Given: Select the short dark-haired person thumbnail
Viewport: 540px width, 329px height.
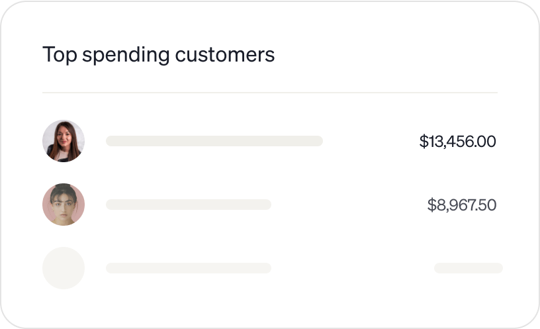Looking at the screenshot, I should click(64, 205).
